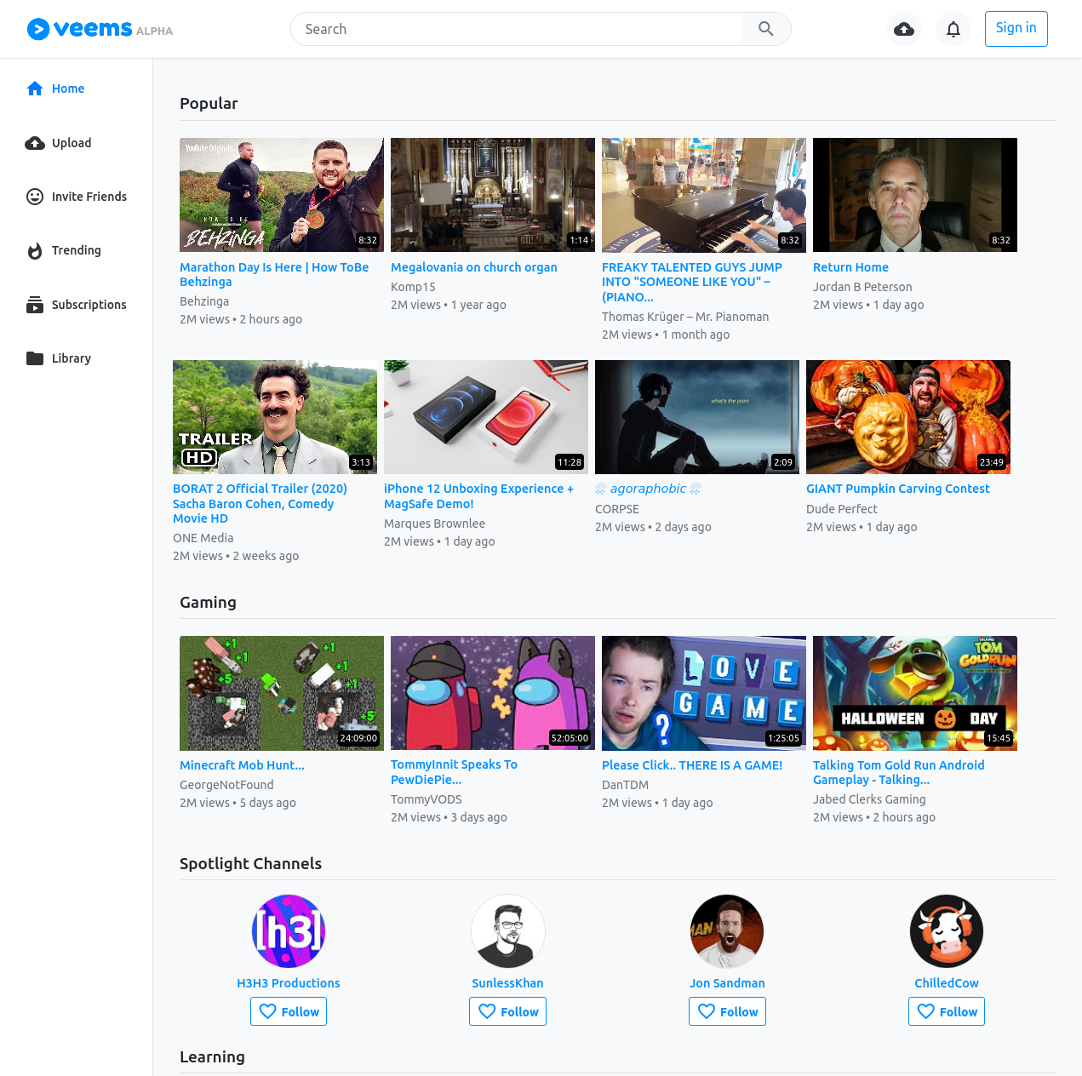Image resolution: width=1082 pixels, height=1076 pixels.
Task: Click 'BORAT 2 Official Trailer (2020)' title link
Action: click(x=260, y=503)
